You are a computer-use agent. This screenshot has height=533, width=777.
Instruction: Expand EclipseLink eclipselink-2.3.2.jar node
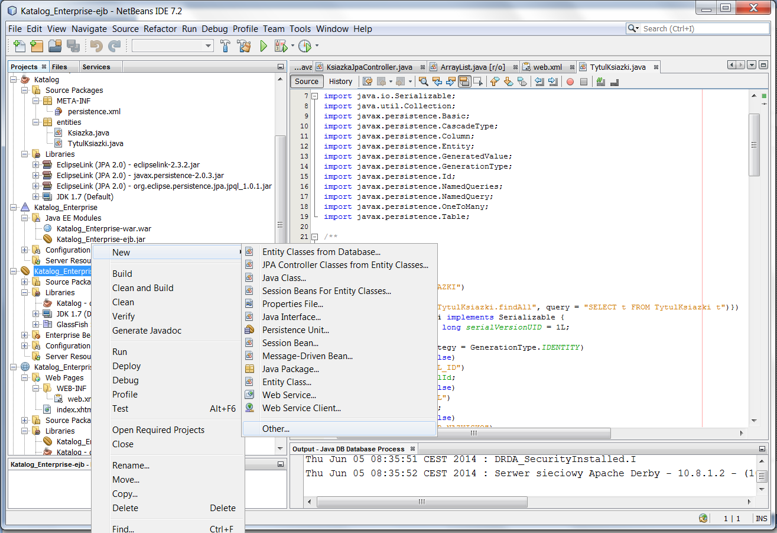tap(37, 164)
